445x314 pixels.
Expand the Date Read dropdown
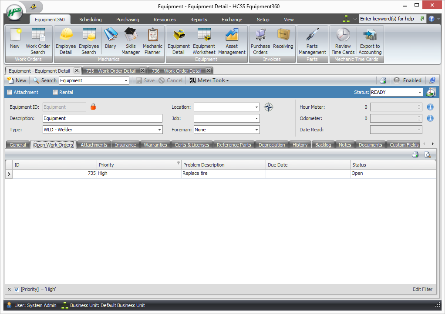[419, 130]
